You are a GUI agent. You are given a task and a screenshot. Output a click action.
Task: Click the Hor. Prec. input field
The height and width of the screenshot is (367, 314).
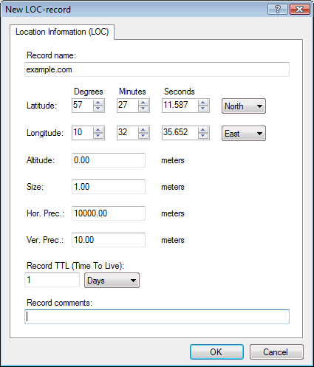[x=109, y=213]
